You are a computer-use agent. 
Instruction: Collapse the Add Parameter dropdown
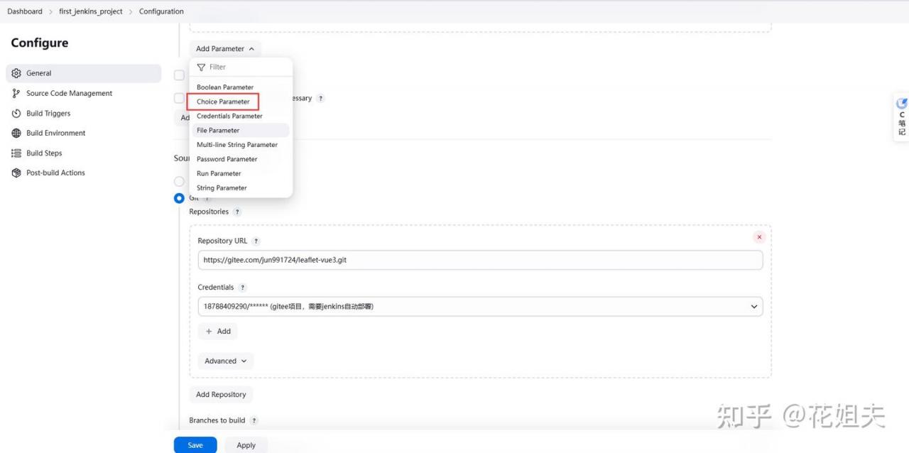pyautogui.click(x=225, y=49)
